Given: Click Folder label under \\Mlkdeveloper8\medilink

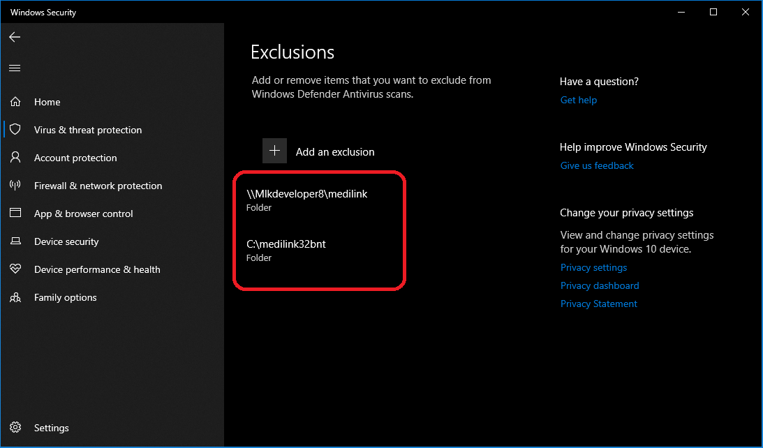Looking at the screenshot, I should [259, 208].
